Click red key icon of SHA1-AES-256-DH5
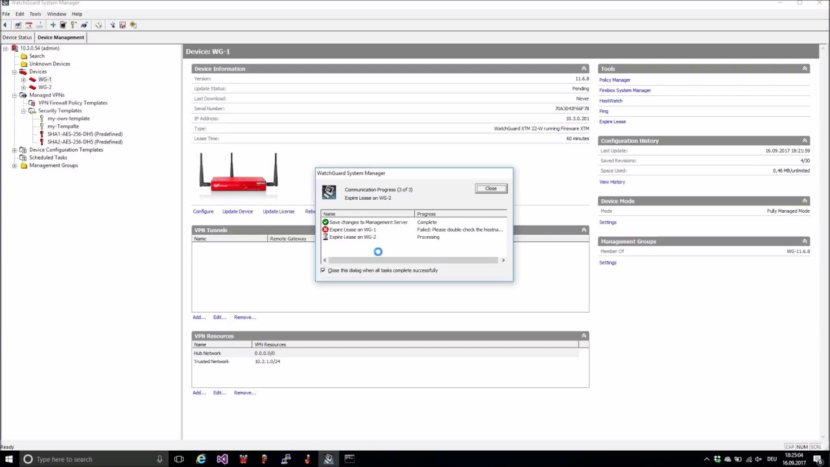 click(41, 134)
